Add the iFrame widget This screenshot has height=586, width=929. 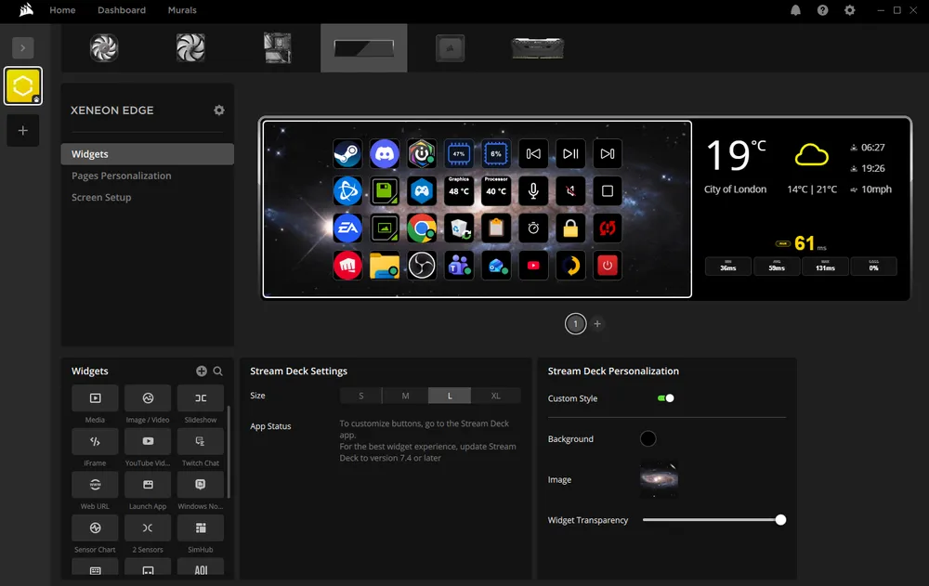click(x=95, y=441)
